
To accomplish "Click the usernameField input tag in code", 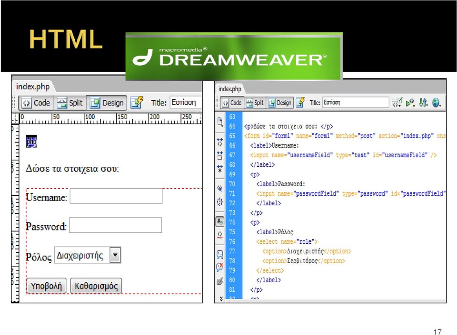I will pyautogui.click(x=343, y=155).
